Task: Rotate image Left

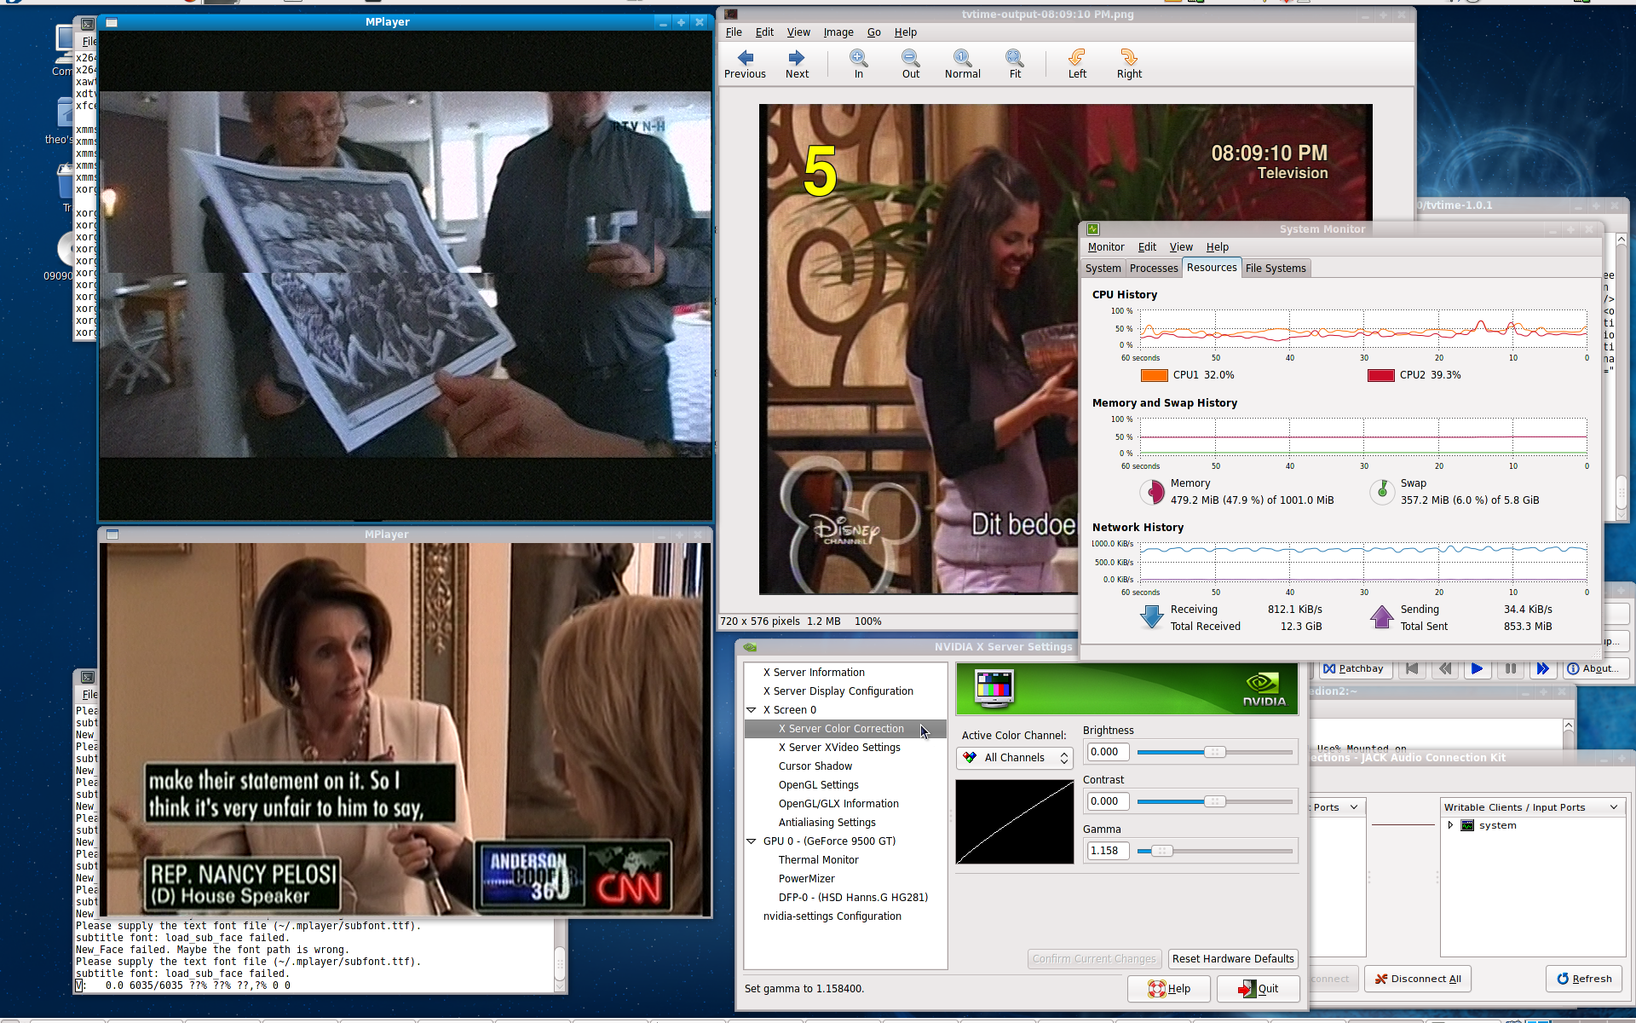Action: tap(1077, 63)
